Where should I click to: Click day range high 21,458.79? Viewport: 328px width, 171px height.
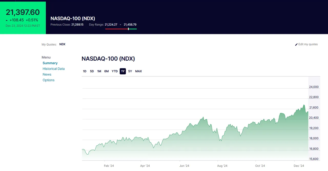pos(130,25)
